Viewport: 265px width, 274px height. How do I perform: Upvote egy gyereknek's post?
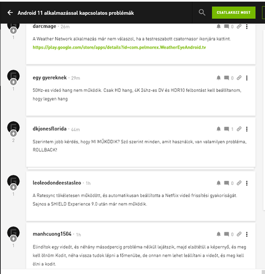point(13,82)
